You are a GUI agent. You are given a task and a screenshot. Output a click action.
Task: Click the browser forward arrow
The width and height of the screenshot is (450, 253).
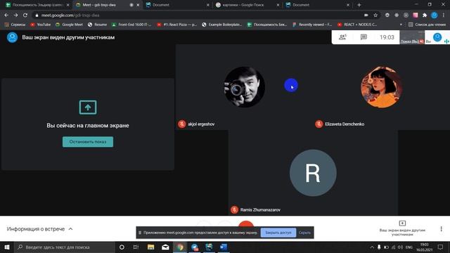coord(15,15)
